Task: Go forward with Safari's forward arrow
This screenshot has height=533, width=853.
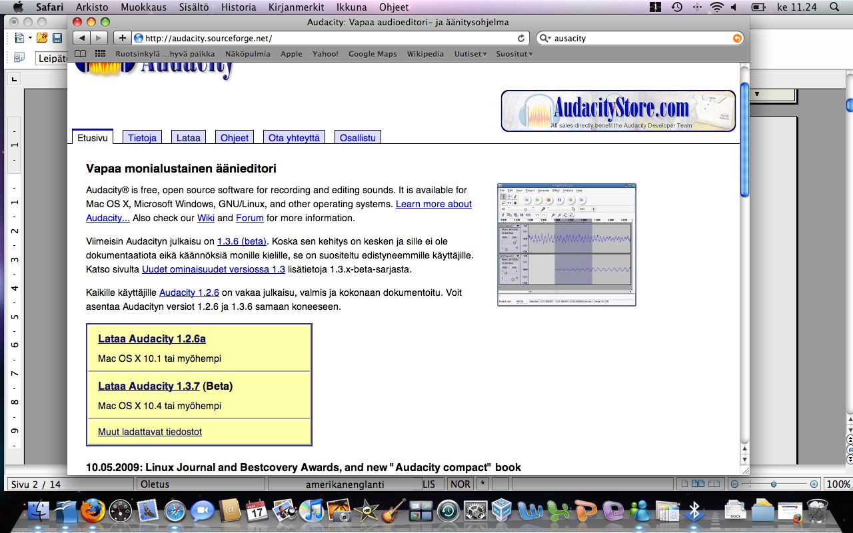Action: (x=99, y=38)
